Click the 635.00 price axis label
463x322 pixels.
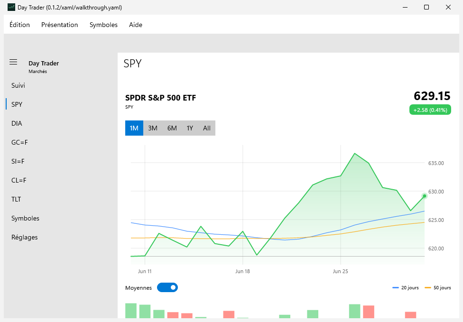[x=436, y=163]
